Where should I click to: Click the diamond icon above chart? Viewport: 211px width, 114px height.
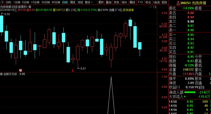[x=151, y=7]
